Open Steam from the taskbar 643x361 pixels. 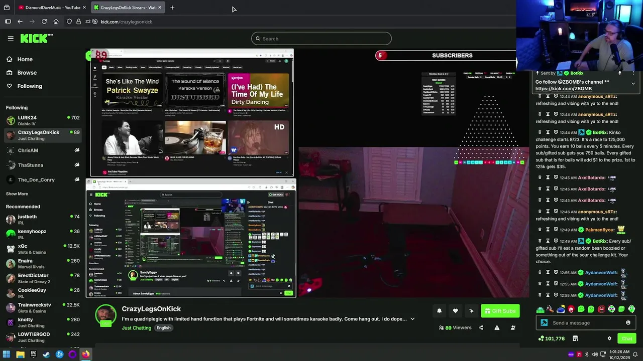click(x=46, y=354)
